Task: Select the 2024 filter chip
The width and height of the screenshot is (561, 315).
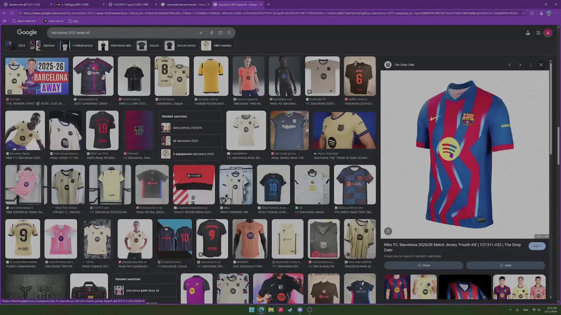Action: [16, 45]
